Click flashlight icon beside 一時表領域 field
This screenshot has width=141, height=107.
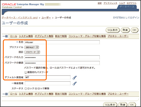(x=75, y=84)
